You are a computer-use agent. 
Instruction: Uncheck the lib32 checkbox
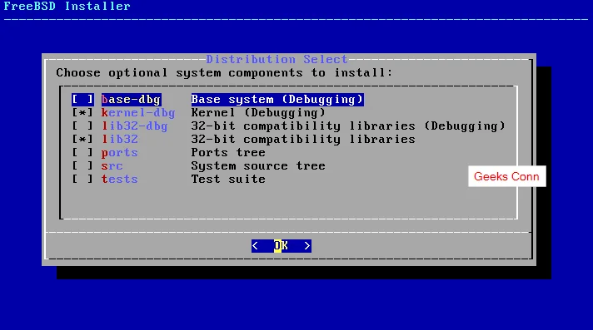tap(82, 140)
